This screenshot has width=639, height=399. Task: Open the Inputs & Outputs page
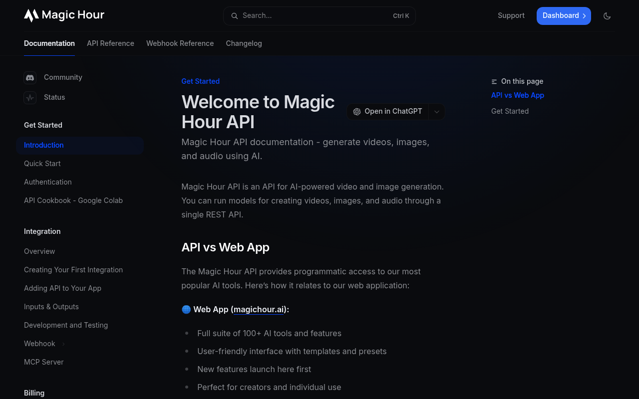coord(51,307)
